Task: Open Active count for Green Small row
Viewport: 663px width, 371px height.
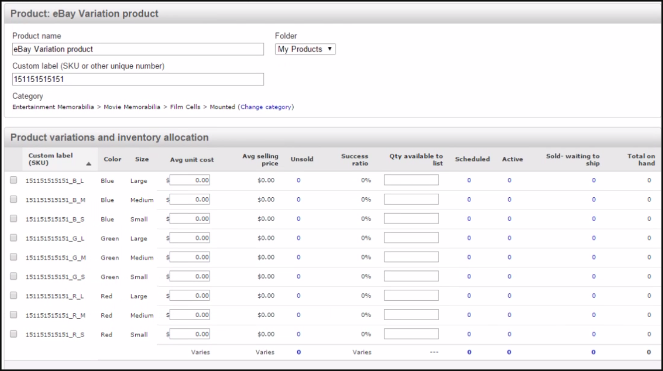Action: click(509, 276)
